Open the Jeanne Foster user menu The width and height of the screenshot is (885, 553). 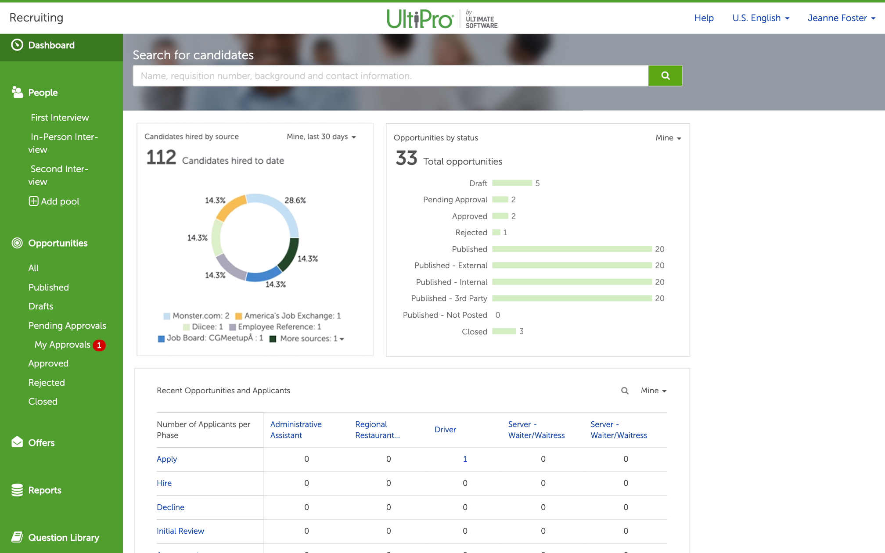tap(841, 18)
